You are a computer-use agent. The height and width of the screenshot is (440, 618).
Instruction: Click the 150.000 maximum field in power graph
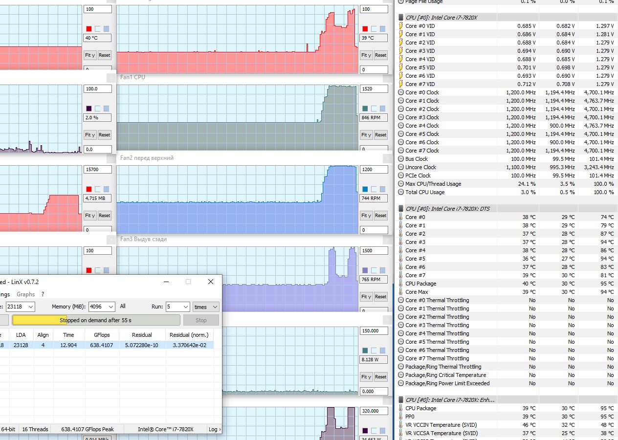[x=374, y=331]
